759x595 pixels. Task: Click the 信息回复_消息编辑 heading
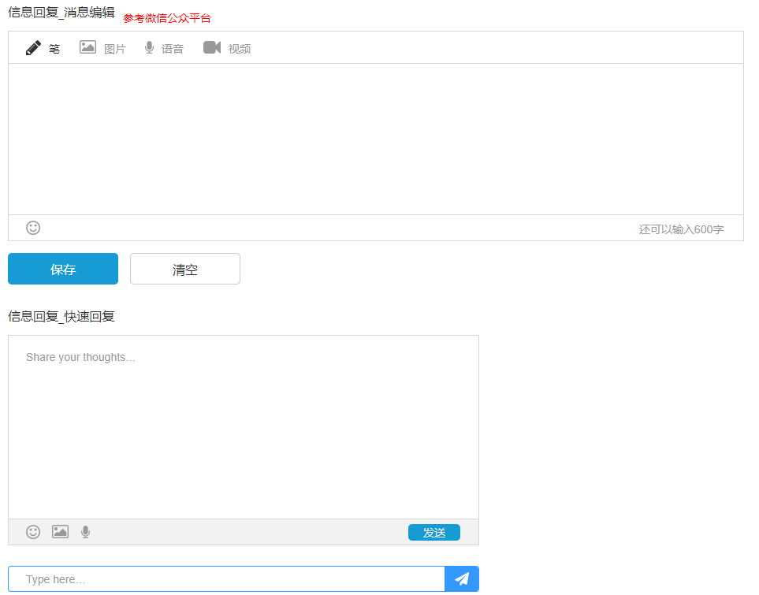tap(61, 13)
